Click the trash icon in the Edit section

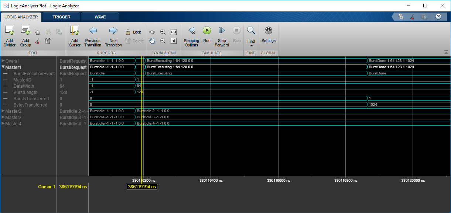coord(48,41)
